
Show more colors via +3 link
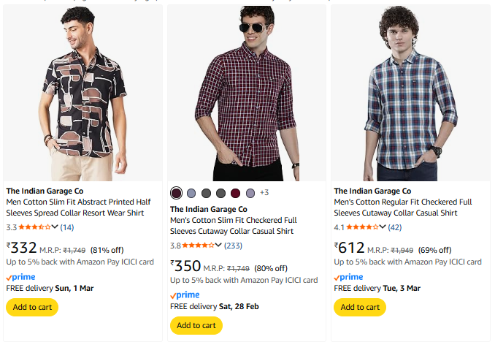tap(264, 193)
